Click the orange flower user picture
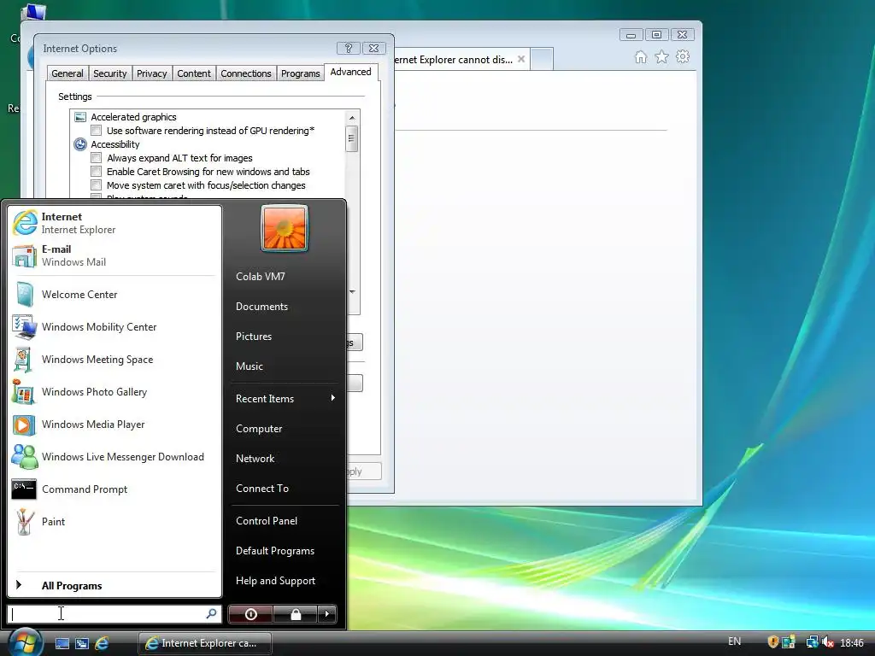Screen dimensions: 875x656 [x=284, y=228]
